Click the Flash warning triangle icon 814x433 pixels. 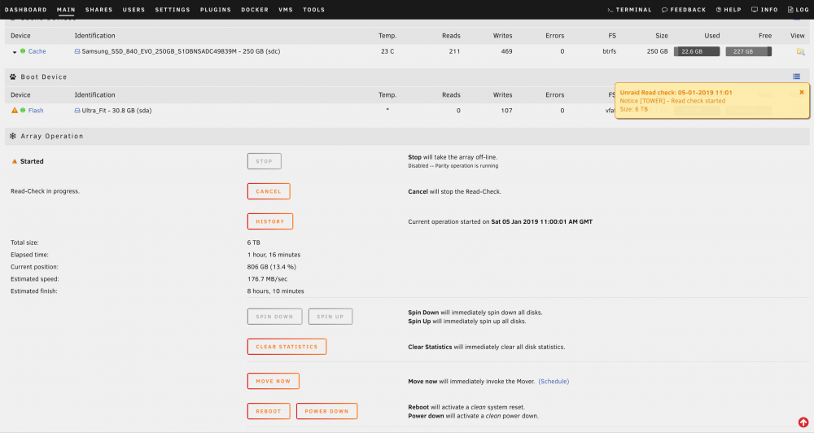click(15, 110)
